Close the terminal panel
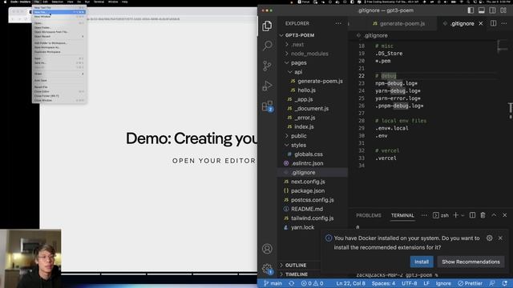Image resolution: width=513 pixels, height=288 pixels. [504, 215]
